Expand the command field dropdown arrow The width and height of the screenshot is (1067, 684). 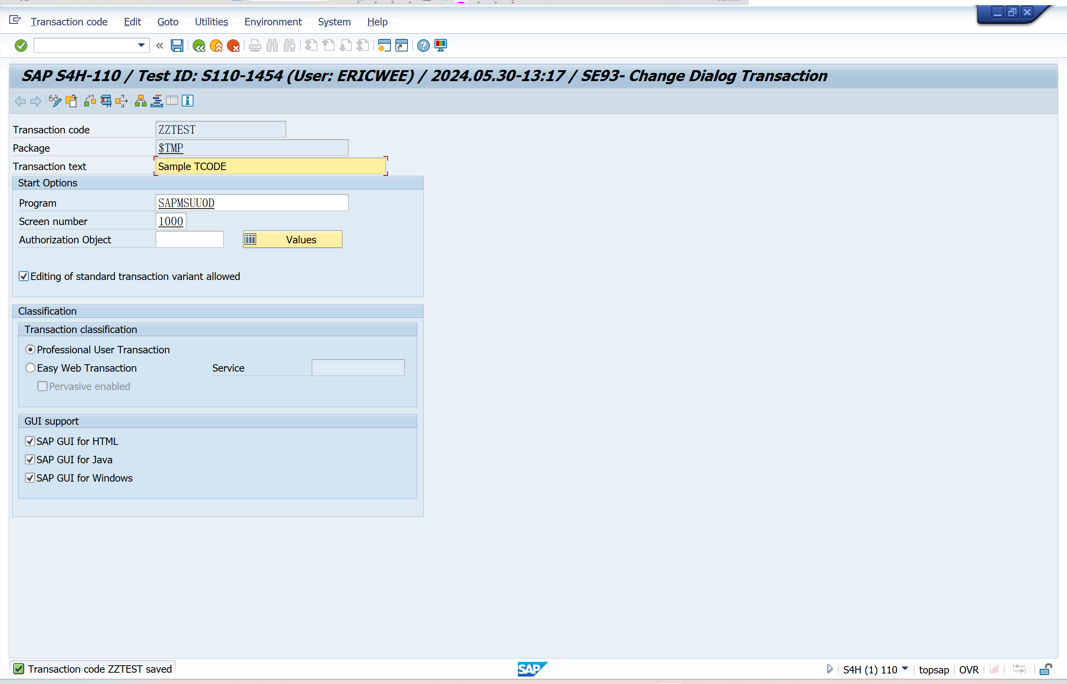point(141,45)
